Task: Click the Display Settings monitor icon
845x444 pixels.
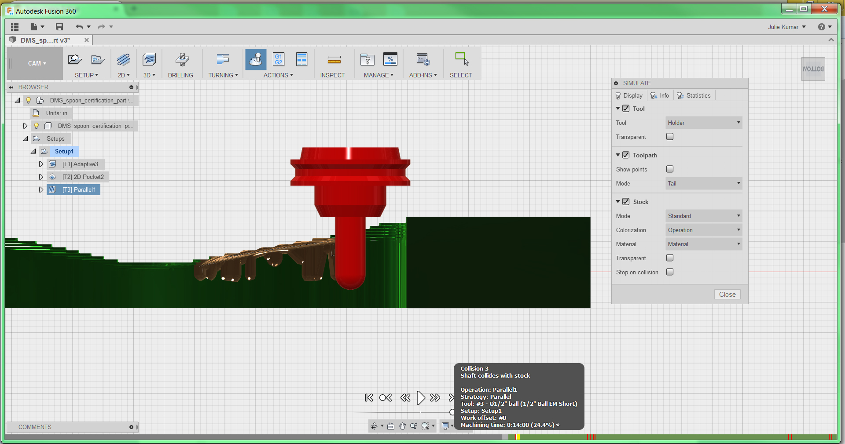Action: [x=445, y=426]
